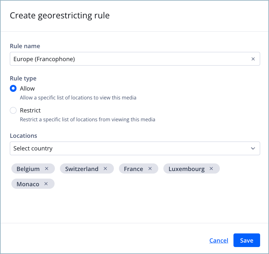Click the Rule name label

pos(25,46)
